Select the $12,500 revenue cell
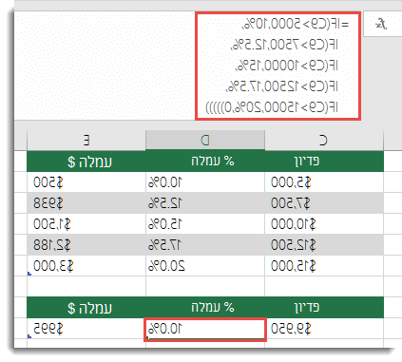402x362 pixels. tap(324, 245)
